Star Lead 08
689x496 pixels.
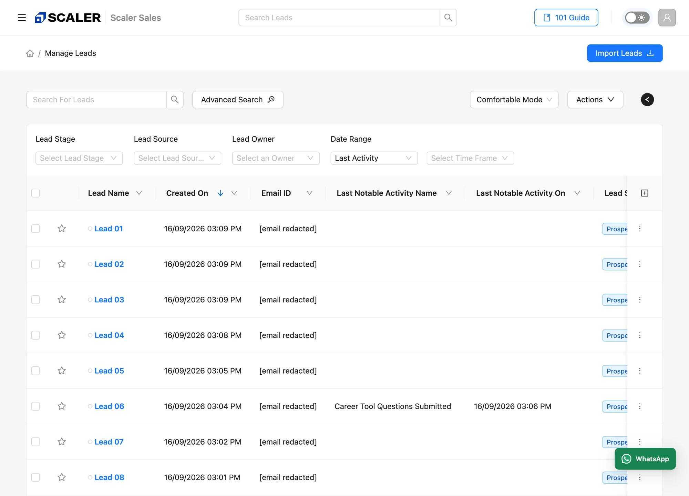[62, 477]
